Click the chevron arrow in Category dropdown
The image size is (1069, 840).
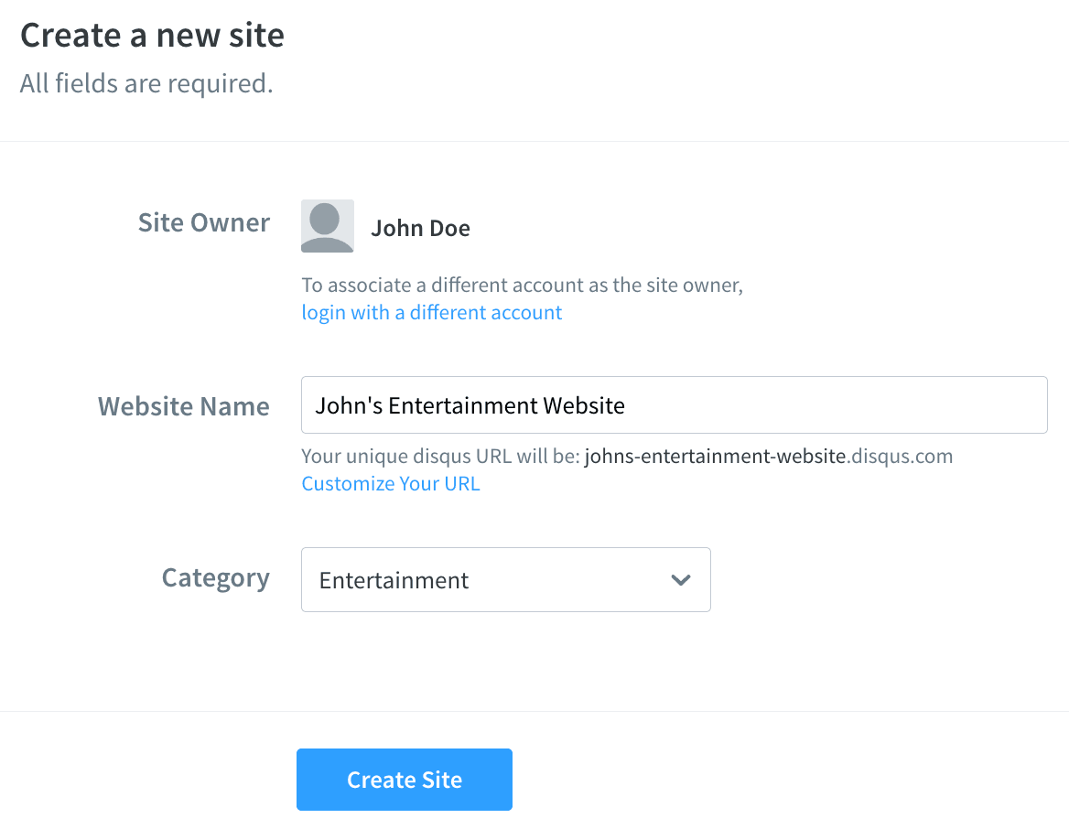pyautogui.click(x=680, y=580)
